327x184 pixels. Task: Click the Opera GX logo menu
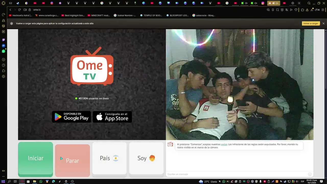[x=3, y=3]
